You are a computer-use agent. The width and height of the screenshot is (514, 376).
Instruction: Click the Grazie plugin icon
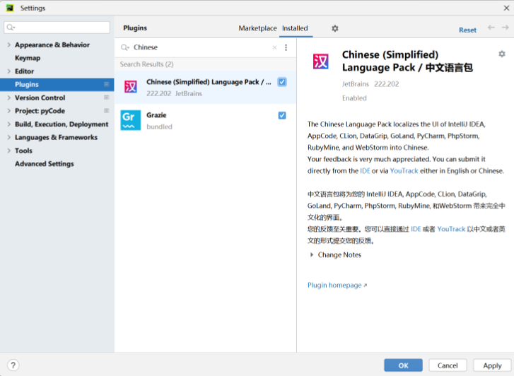click(131, 120)
